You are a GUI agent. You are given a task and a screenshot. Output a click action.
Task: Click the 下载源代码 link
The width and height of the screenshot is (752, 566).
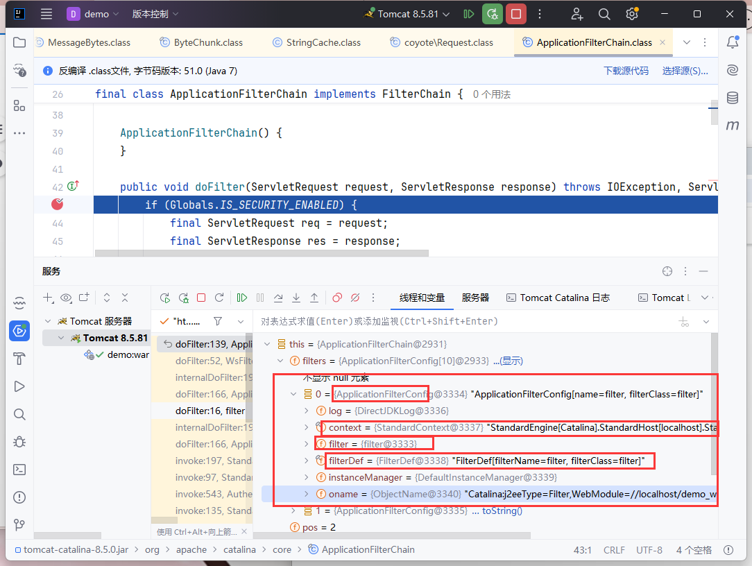(626, 71)
